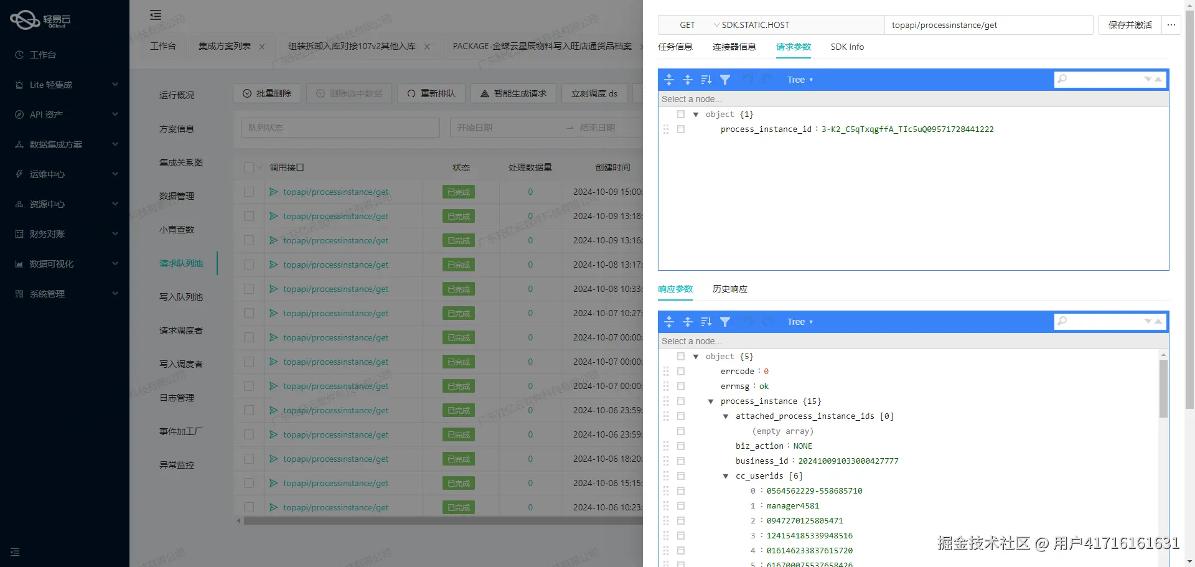Expand the API 资产 sidebar menu
The height and width of the screenshot is (567, 1195).
point(65,115)
